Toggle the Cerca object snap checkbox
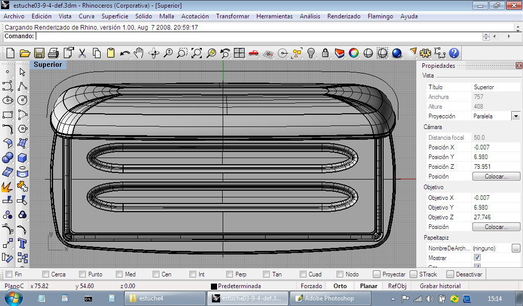This screenshot has height=306, width=523. click(46, 274)
